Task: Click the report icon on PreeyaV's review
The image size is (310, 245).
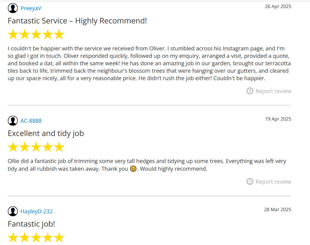Action: tap(250, 91)
